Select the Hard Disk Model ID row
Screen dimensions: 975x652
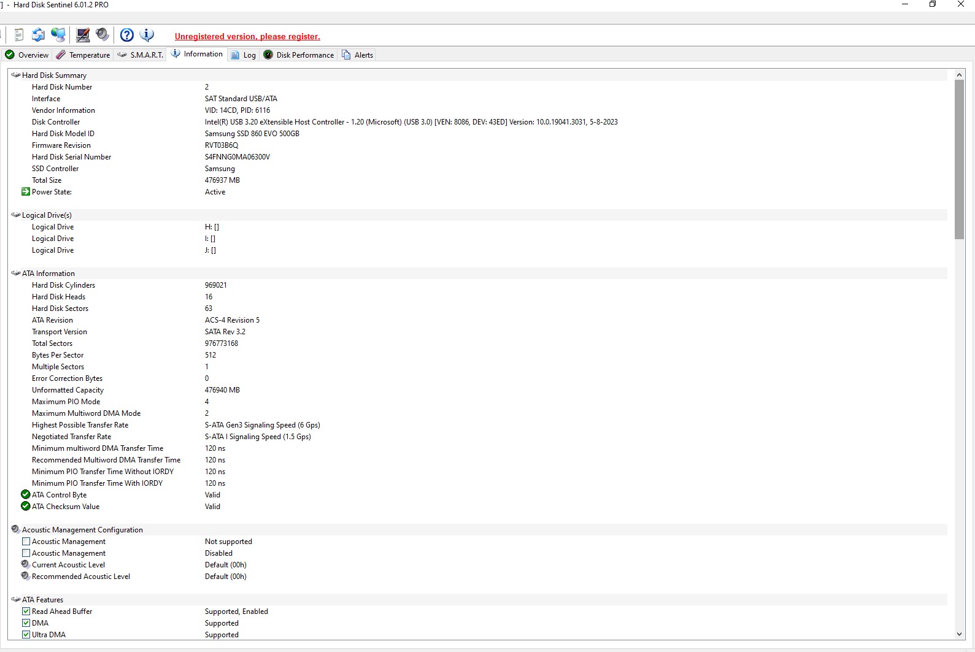[x=479, y=134]
